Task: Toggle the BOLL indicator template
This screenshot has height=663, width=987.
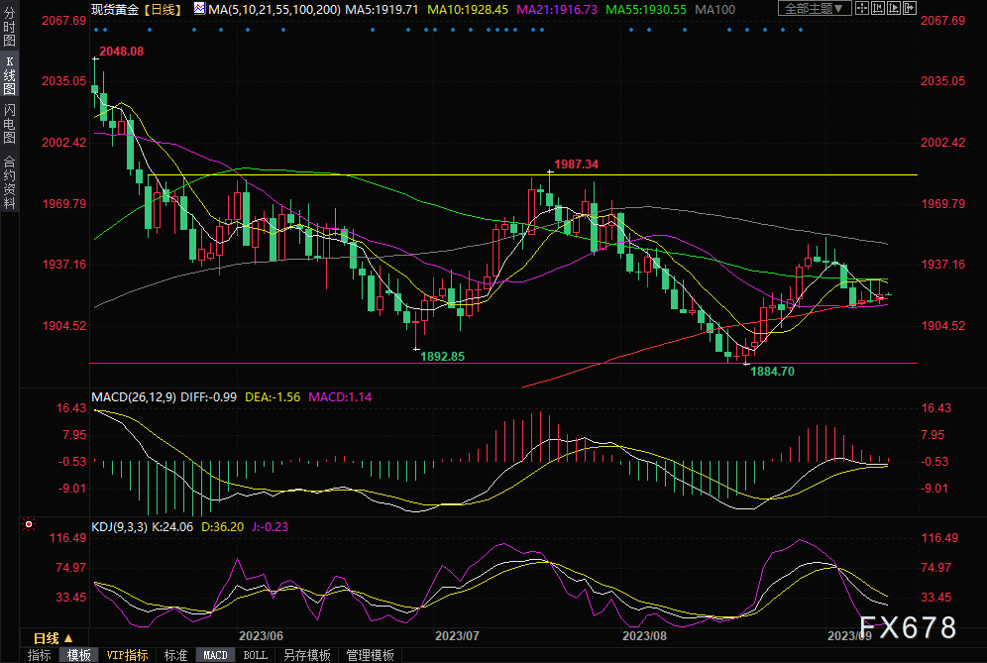Action: click(x=255, y=655)
